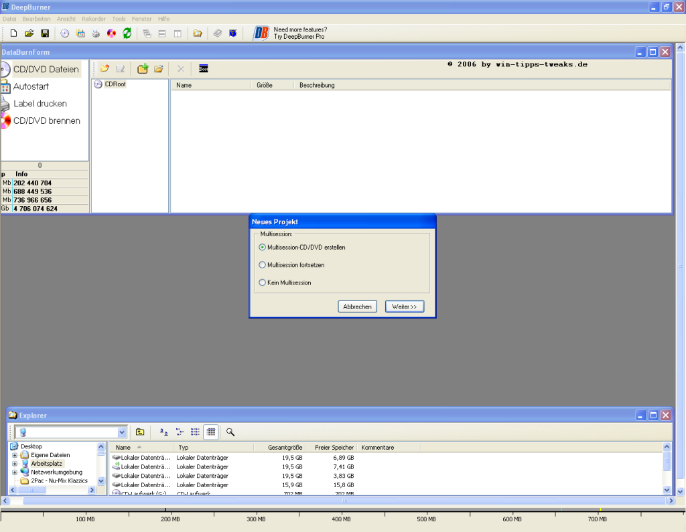Expand the 'Netzwerkumgebung' tree node
Screen dimensions: 686x532
pos(15,472)
